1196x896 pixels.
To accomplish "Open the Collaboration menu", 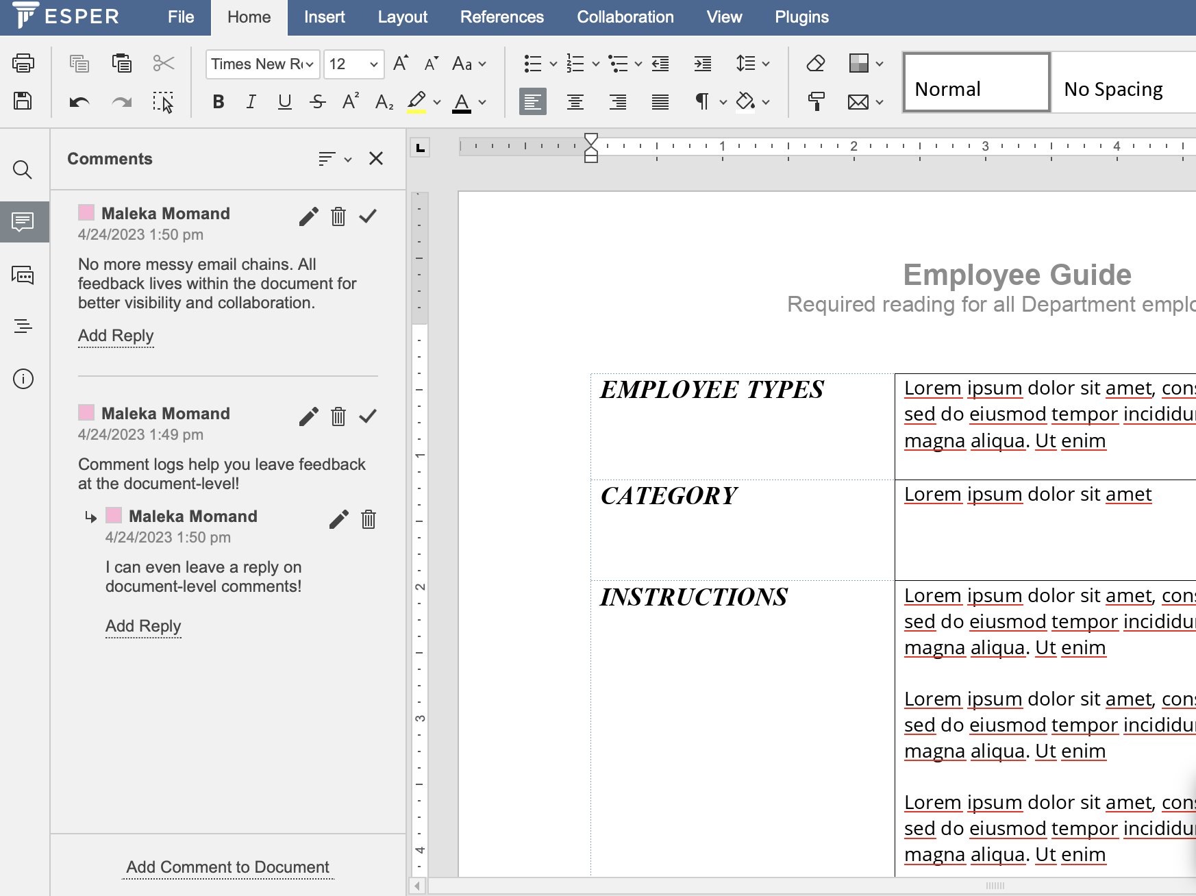I will [625, 17].
